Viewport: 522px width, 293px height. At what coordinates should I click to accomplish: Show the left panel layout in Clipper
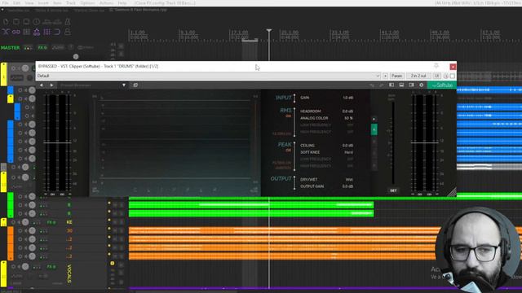point(391,85)
